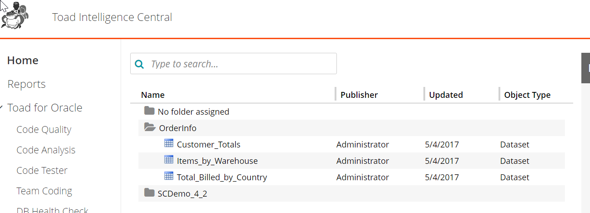Focus the Type to search field

coord(234,64)
